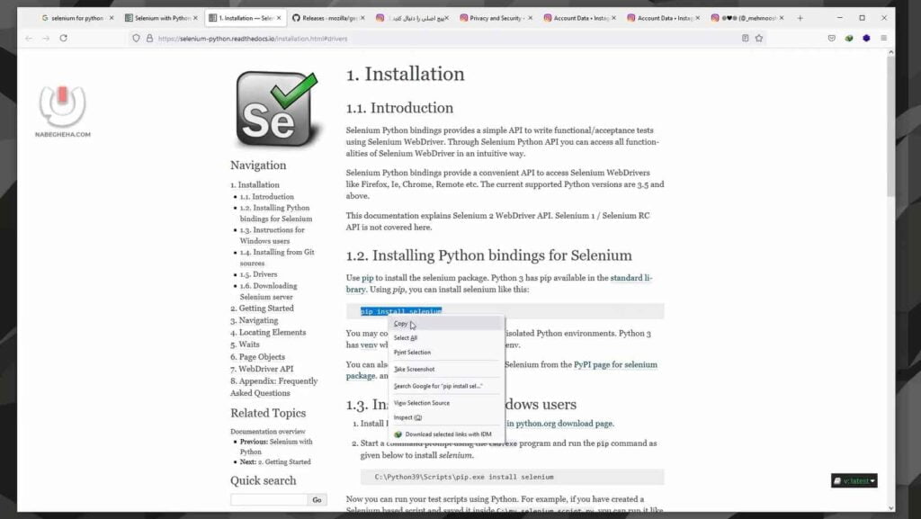Open '1.4. Installing from Git sources' link

pyautogui.click(x=277, y=258)
